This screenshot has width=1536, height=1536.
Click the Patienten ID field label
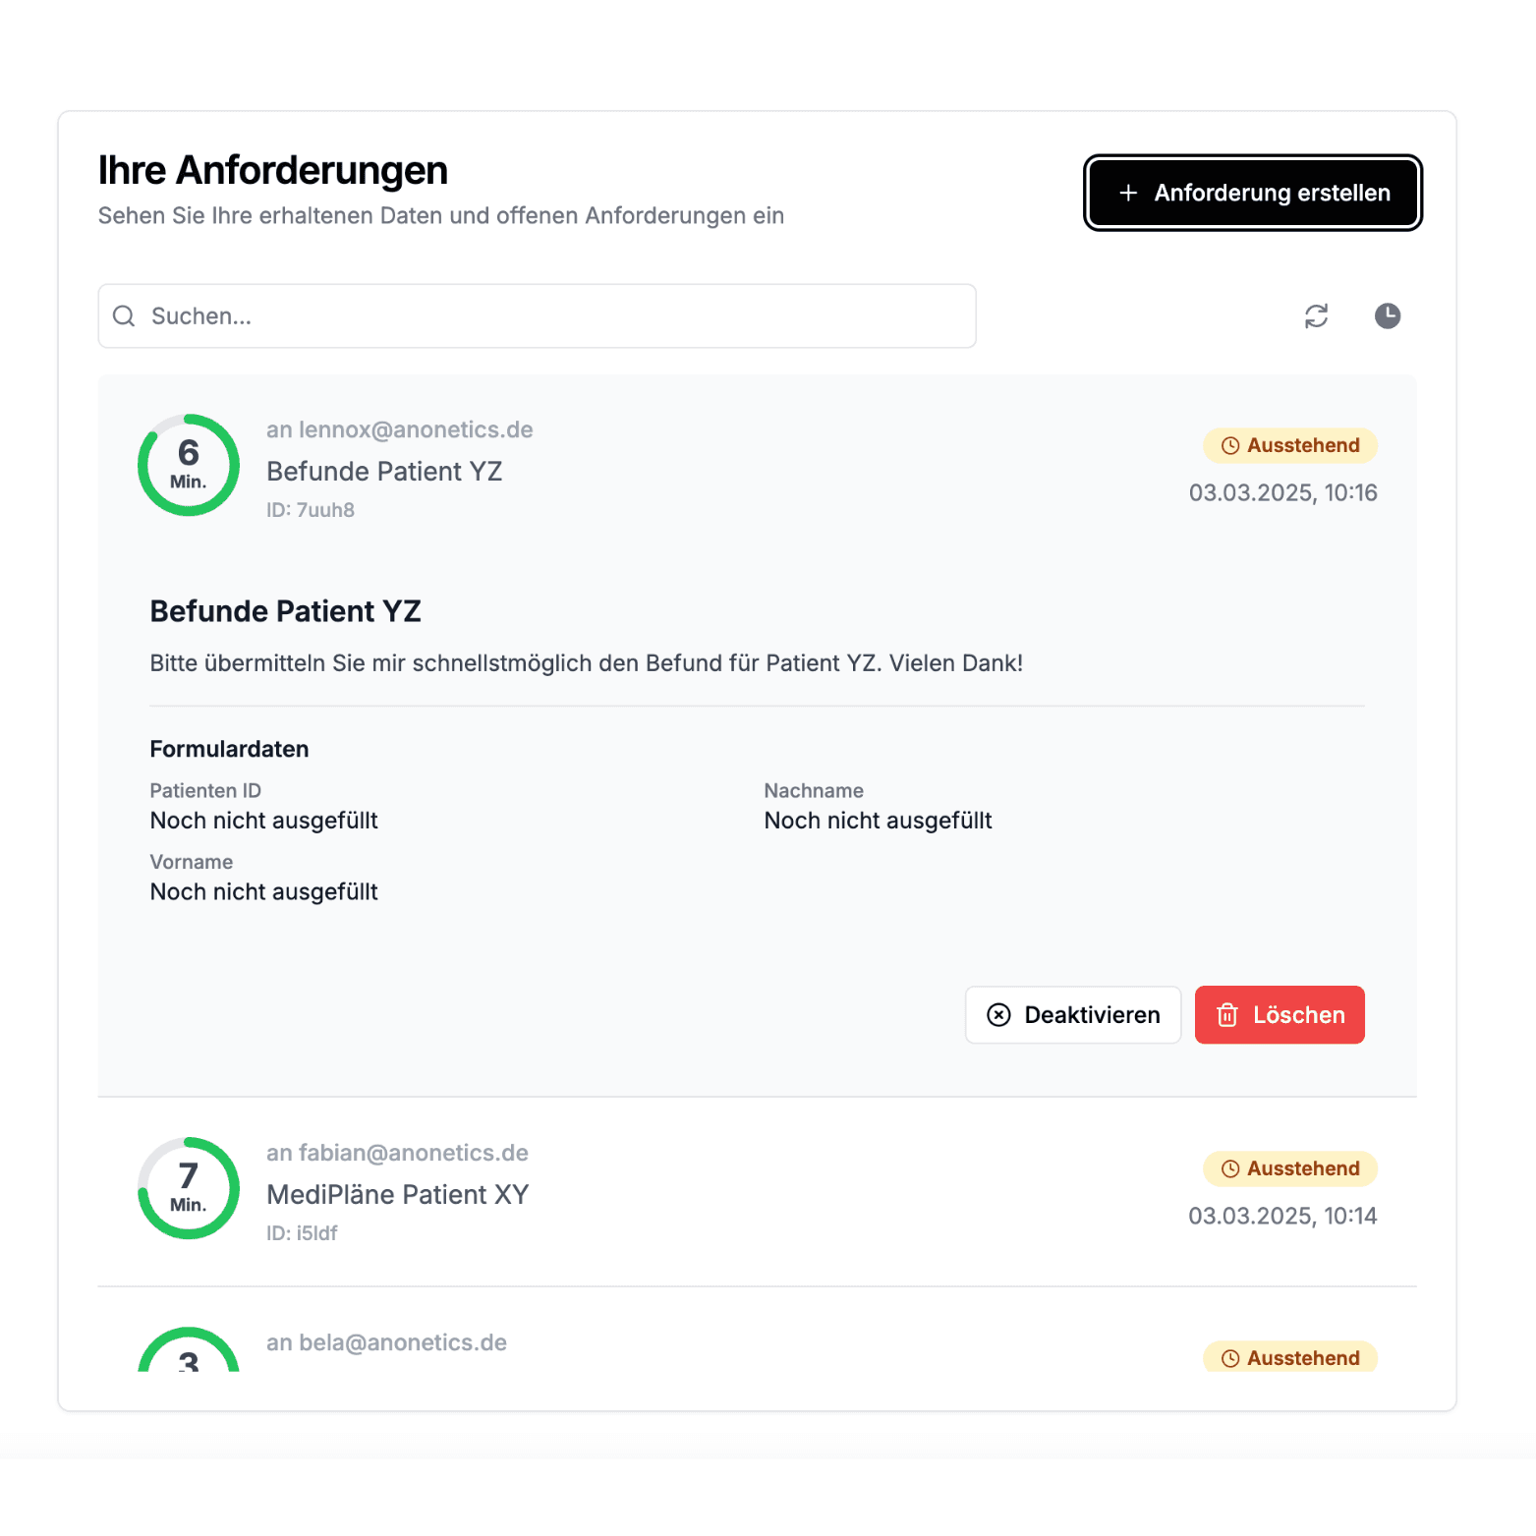pyautogui.click(x=205, y=790)
